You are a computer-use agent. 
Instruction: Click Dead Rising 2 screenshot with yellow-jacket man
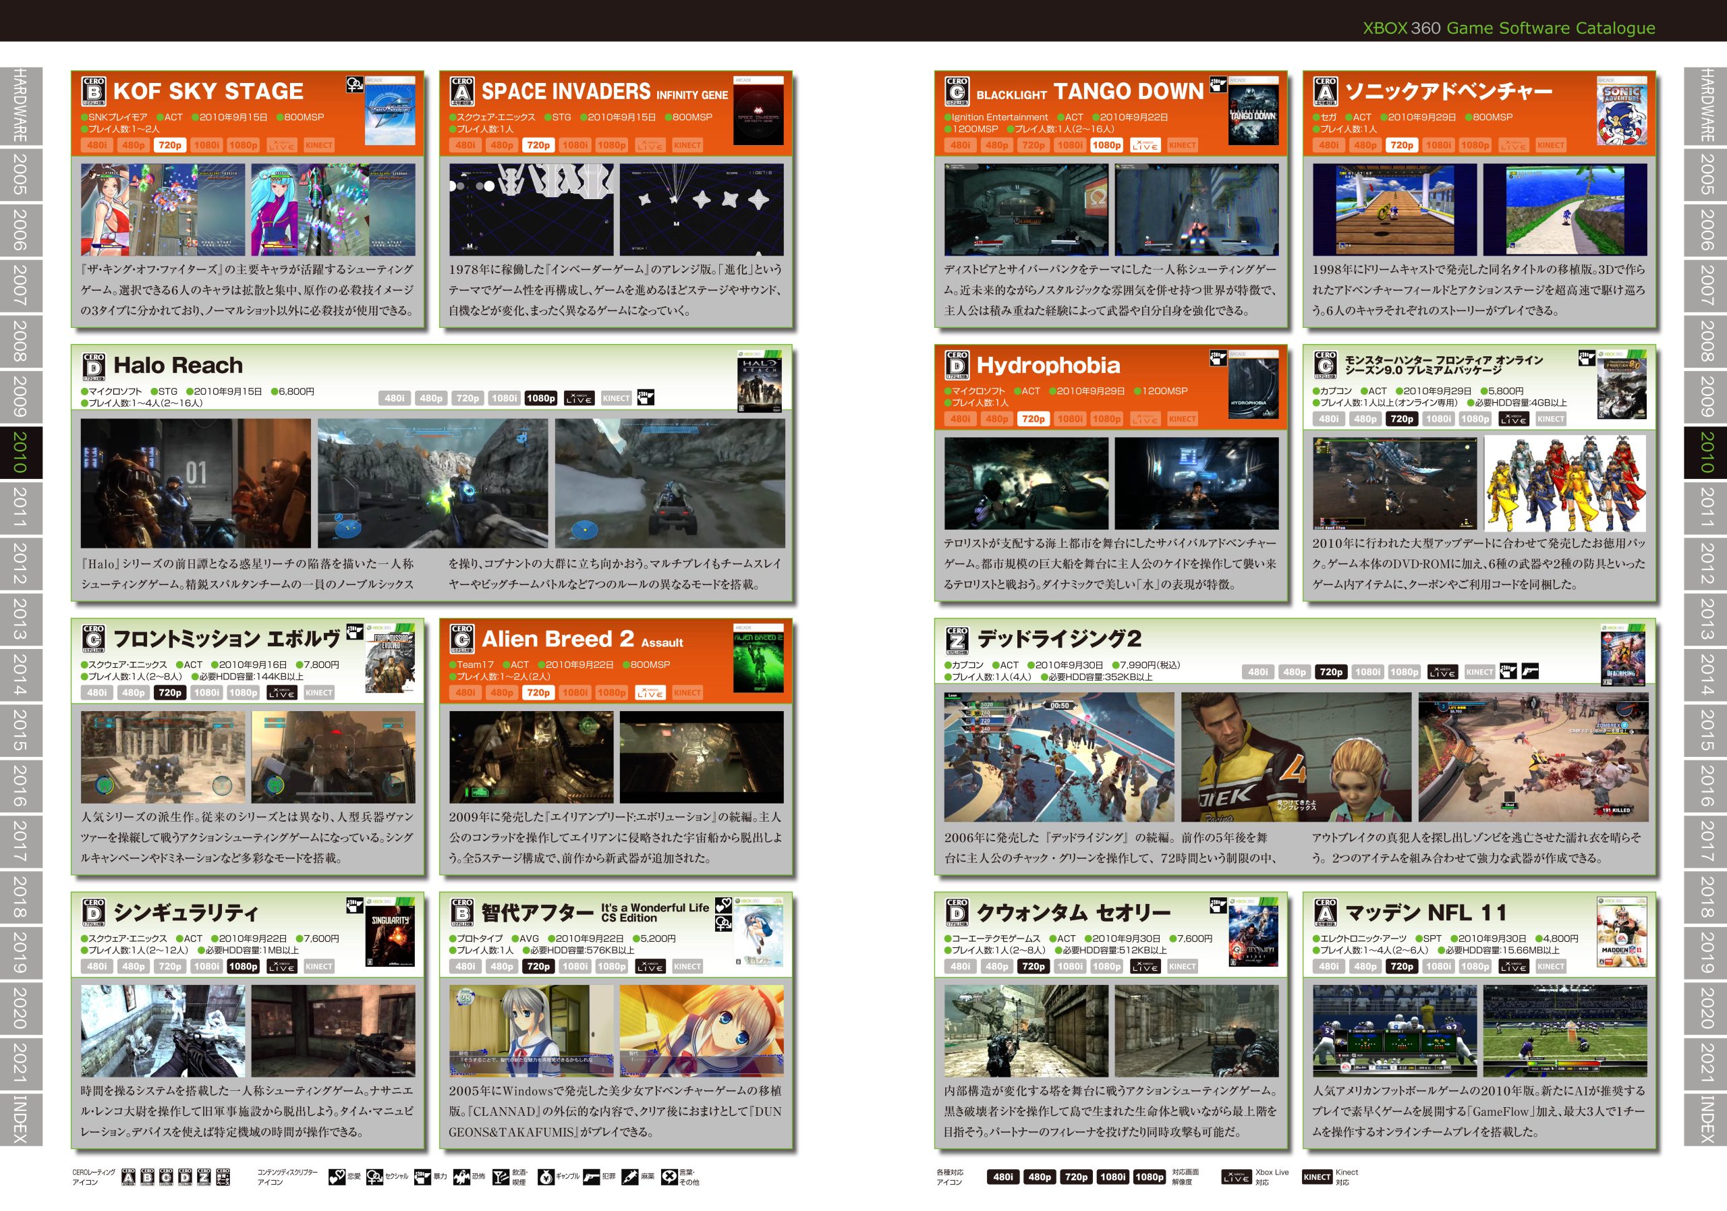click(1296, 758)
